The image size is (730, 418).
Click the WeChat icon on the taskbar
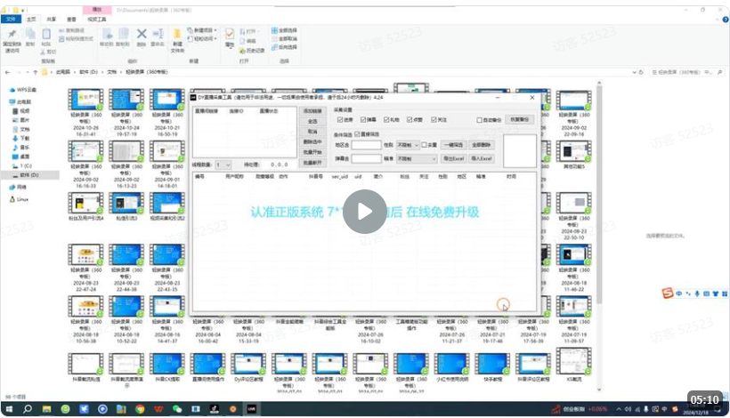[x=177, y=408]
